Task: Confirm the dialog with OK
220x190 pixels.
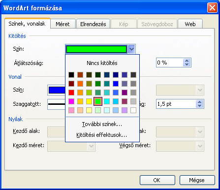Action: (157, 180)
